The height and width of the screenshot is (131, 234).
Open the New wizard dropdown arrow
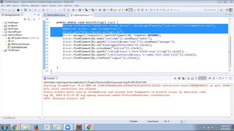coord(6,10)
